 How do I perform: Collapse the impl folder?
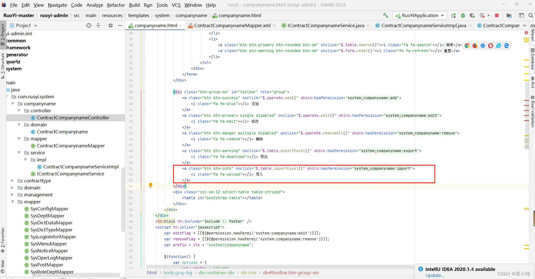pyautogui.click(x=26, y=160)
